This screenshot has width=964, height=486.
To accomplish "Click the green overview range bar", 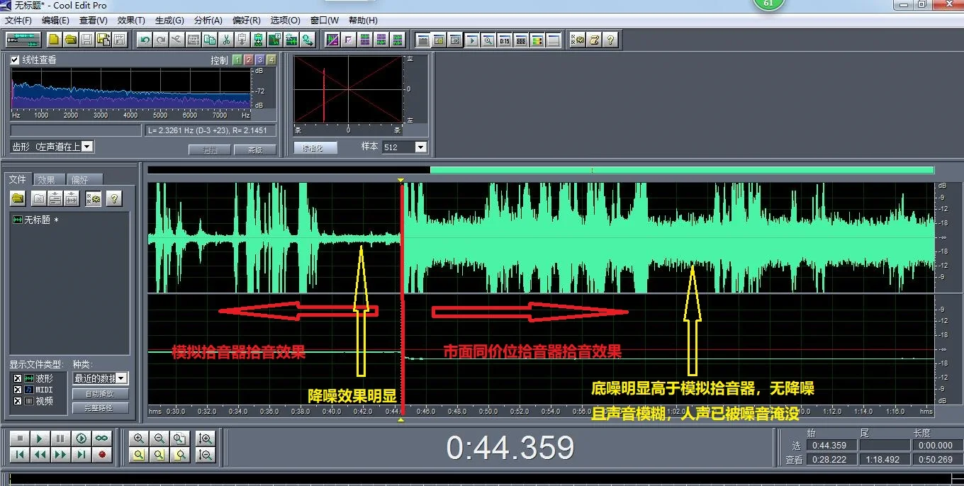I will coord(682,170).
